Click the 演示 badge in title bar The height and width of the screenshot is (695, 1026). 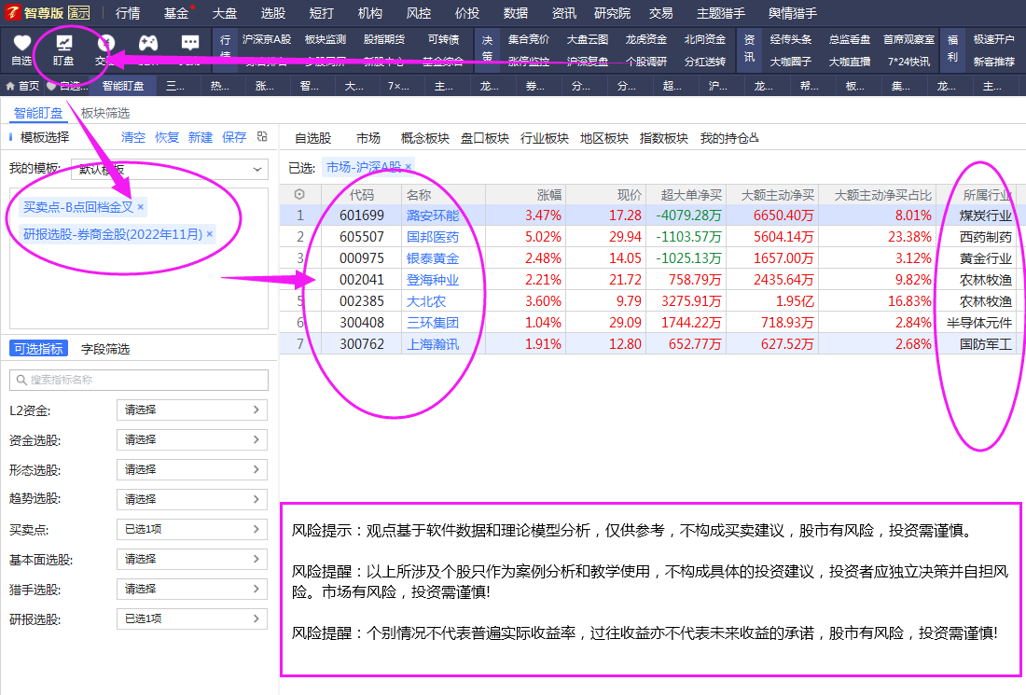79,12
